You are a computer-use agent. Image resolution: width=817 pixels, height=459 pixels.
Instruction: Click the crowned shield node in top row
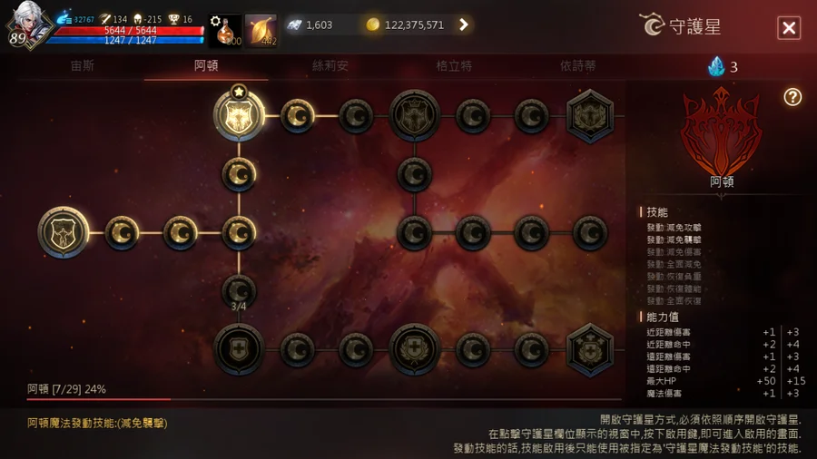tap(414, 115)
